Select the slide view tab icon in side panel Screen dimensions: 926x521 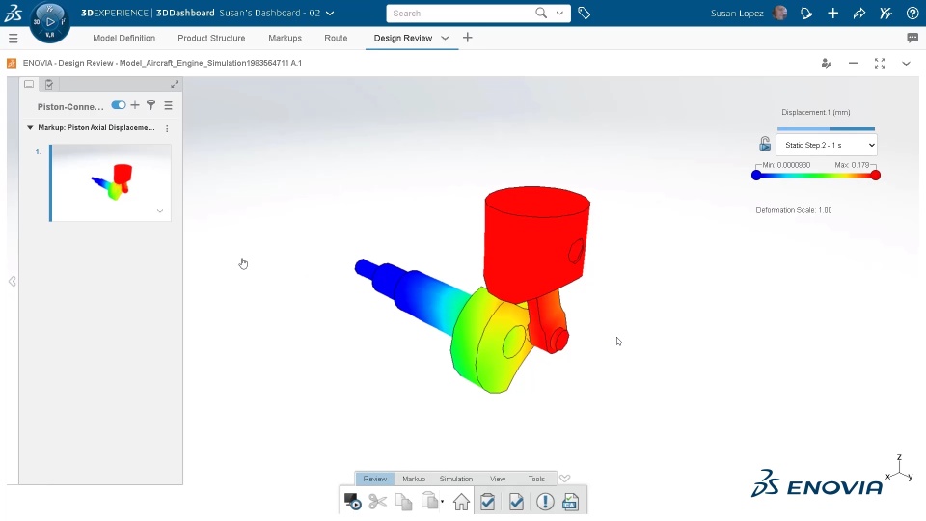(29, 85)
